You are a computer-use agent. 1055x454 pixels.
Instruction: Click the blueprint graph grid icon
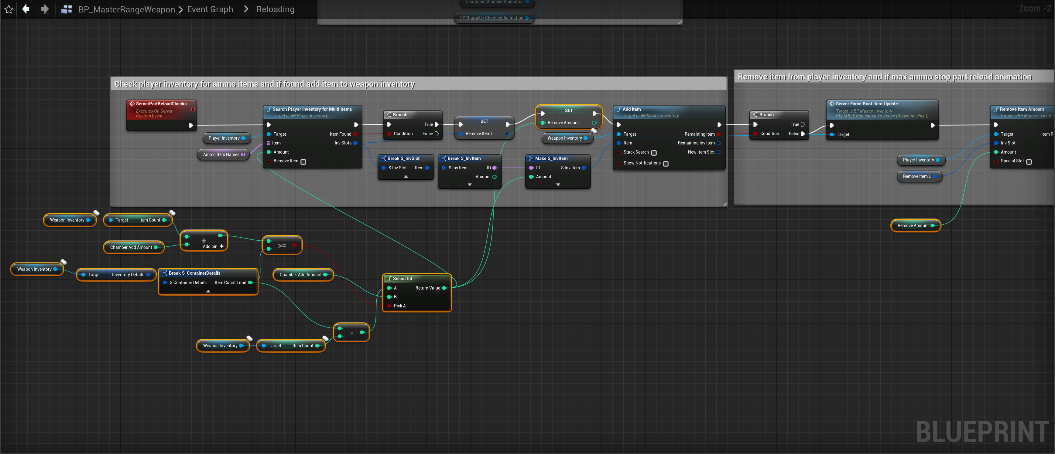66,9
